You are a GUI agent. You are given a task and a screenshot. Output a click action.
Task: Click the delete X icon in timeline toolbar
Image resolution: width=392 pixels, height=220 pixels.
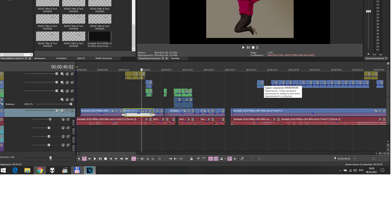point(159,159)
